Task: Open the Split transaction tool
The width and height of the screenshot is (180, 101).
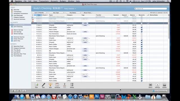Action: point(50,85)
